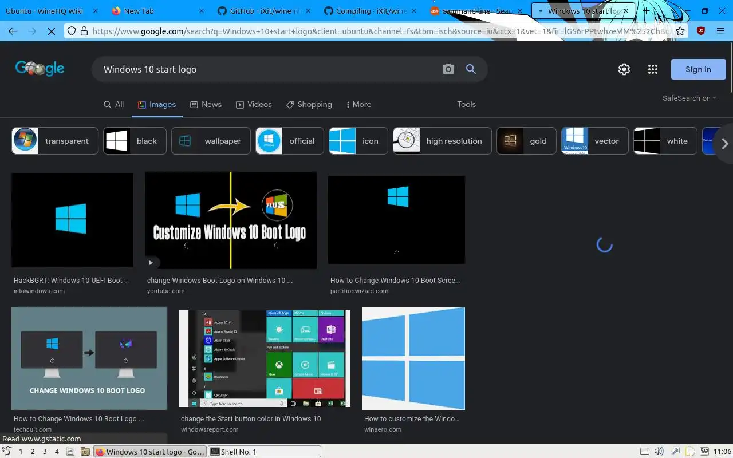Close the 'New Tab' browser tab

(202, 11)
